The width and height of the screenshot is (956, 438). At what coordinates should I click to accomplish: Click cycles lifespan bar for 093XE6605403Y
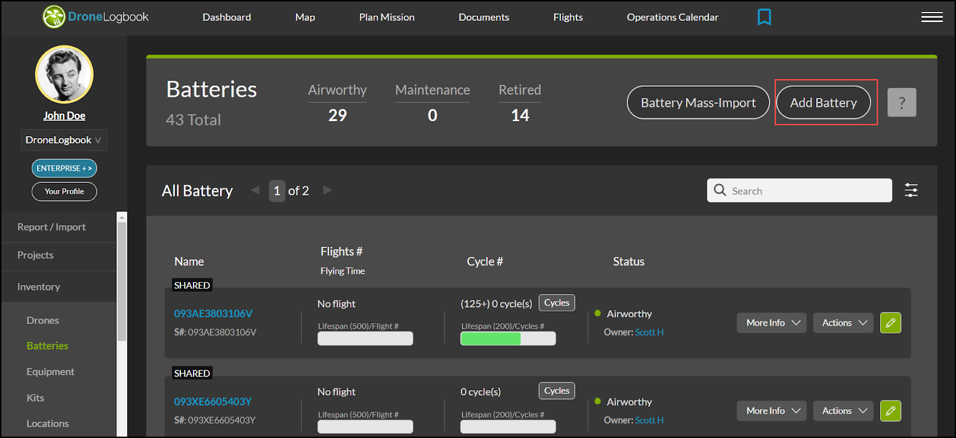click(x=508, y=427)
